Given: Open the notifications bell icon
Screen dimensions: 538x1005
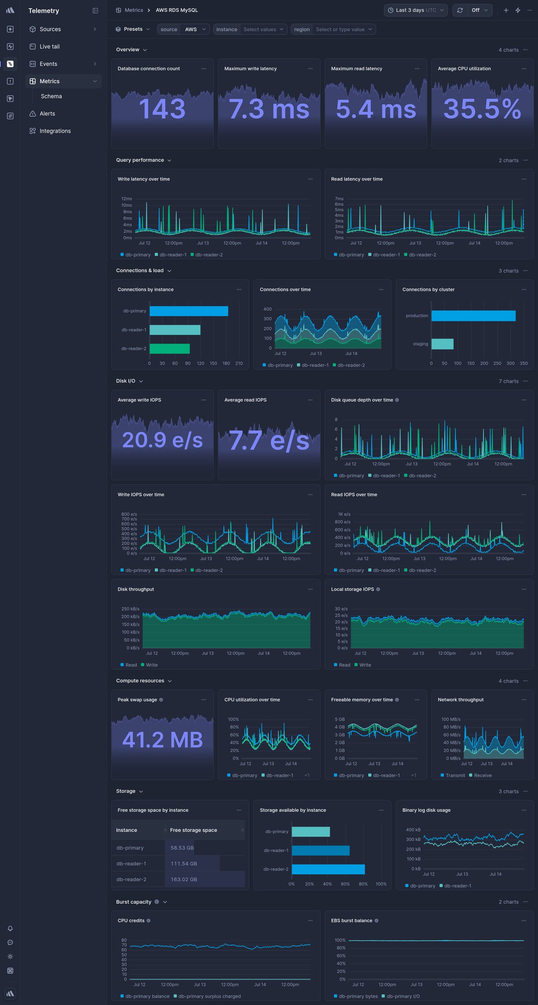Looking at the screenshot, I should pos(10,928).
